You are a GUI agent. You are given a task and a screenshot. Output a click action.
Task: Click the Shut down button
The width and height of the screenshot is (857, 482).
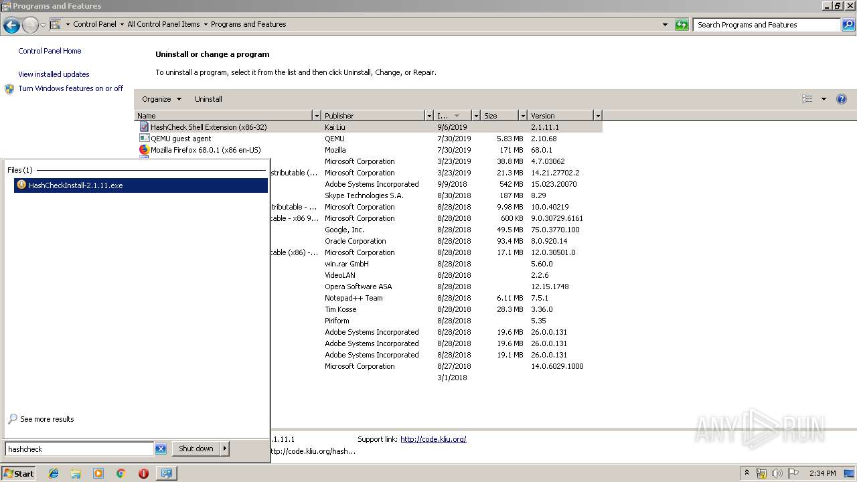point(196,449)
